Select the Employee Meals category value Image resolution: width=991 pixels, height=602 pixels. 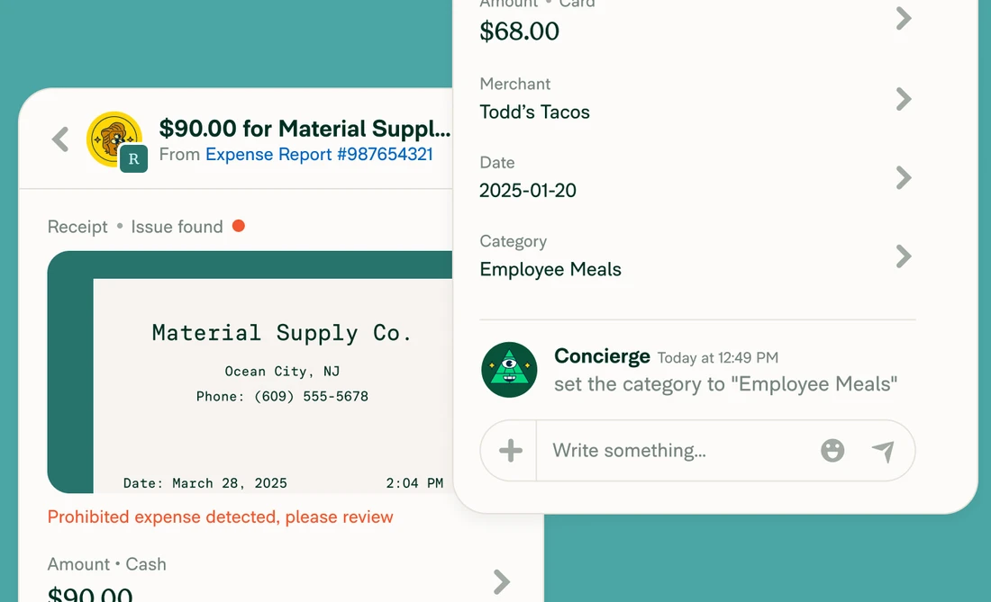click(x=550, y=269)
